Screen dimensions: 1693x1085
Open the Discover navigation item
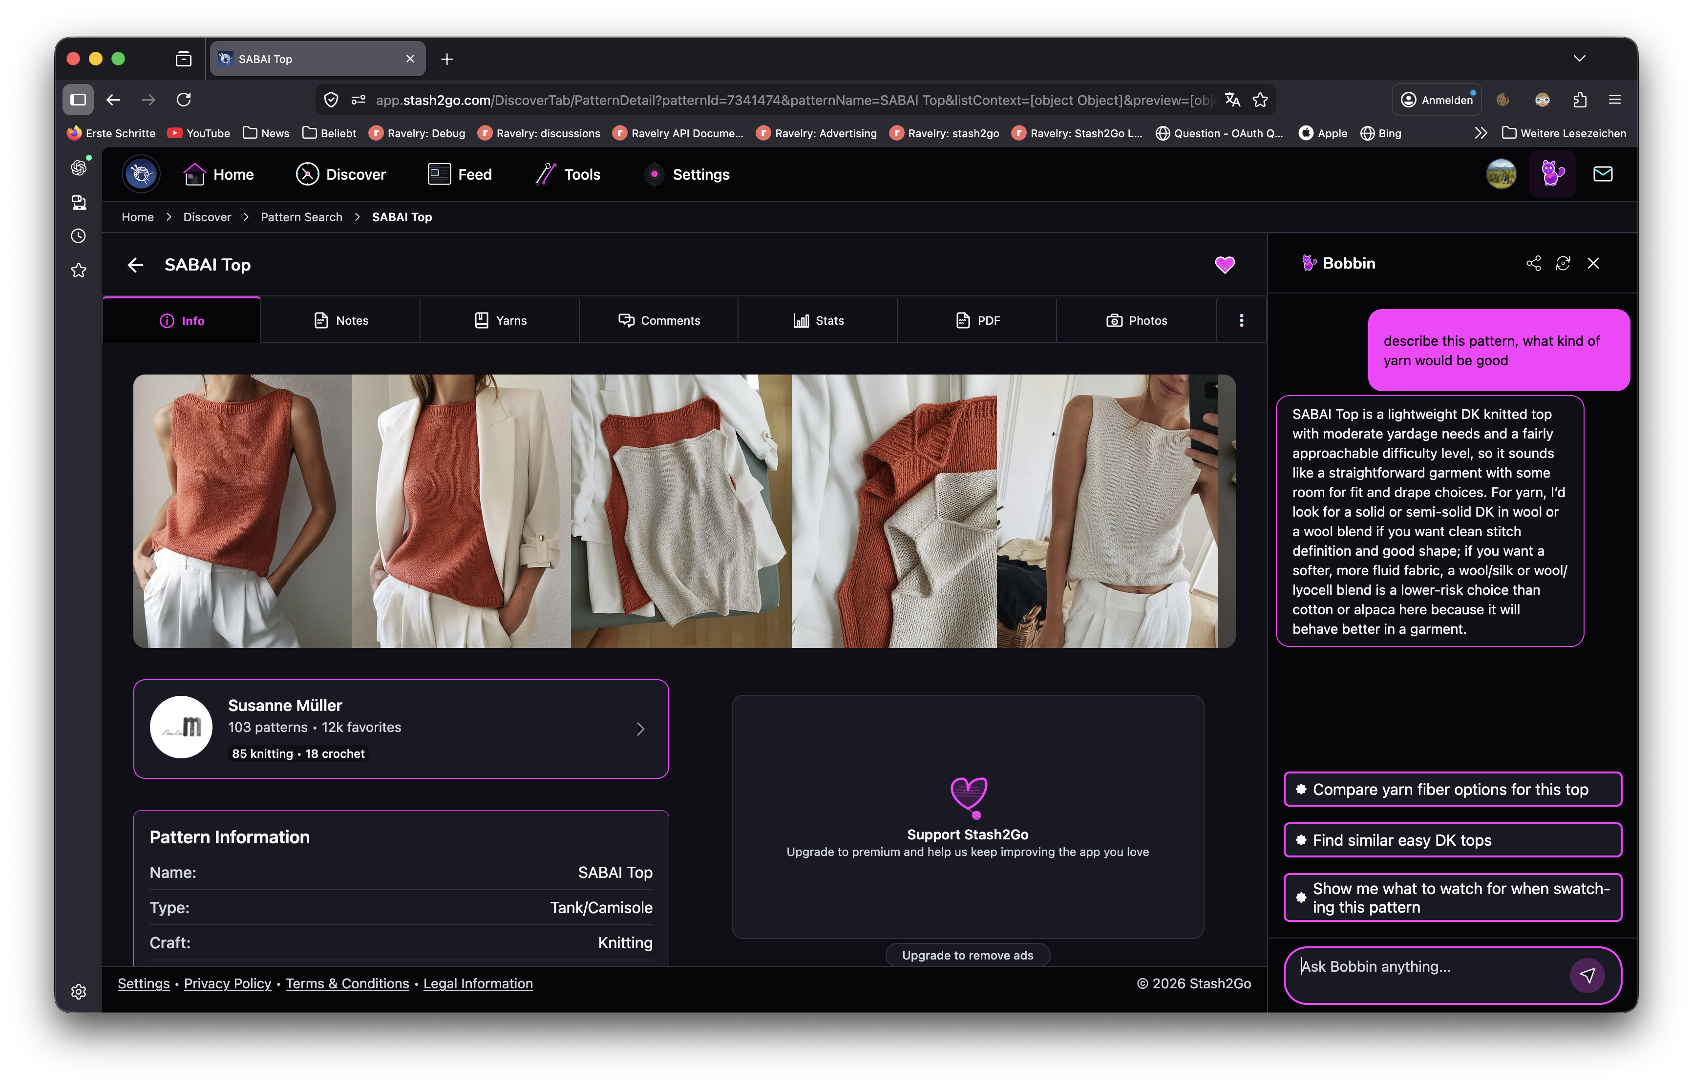click(x=341, y=174)
